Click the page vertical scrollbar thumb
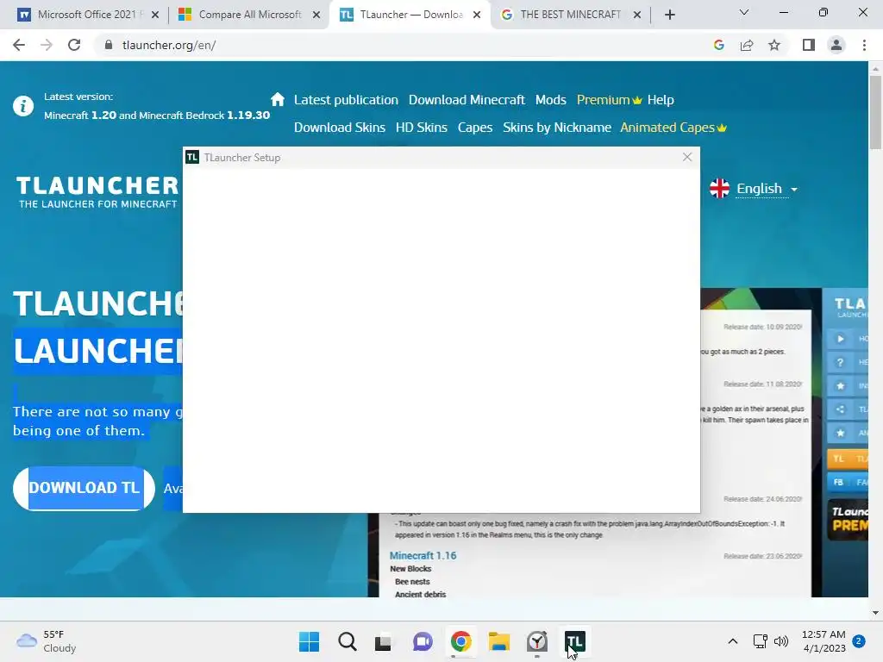 tap(875, 112)
